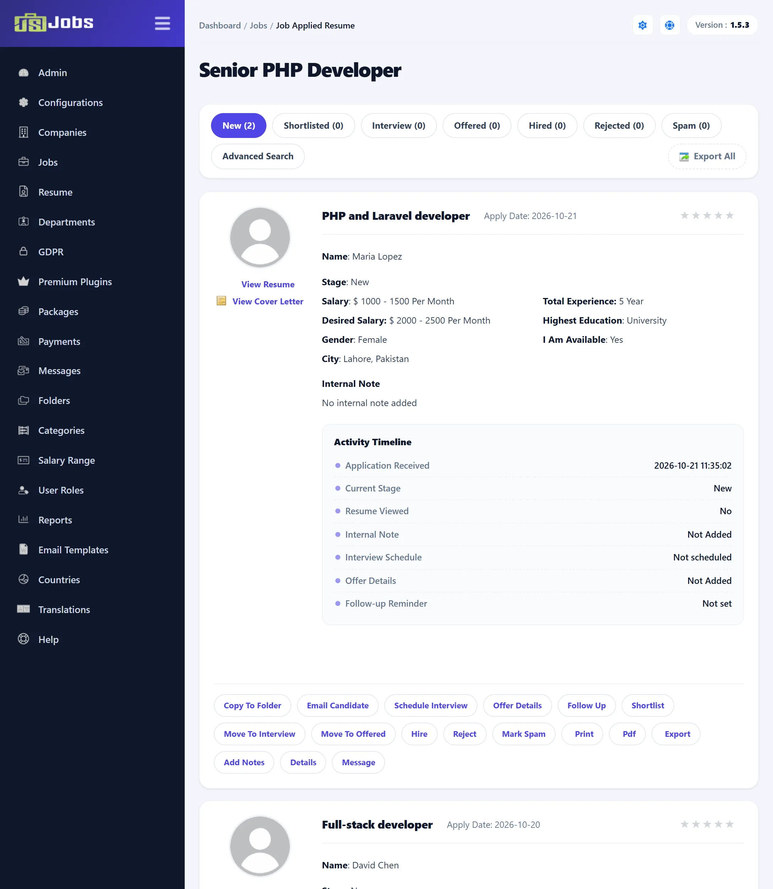This screenshot has height=889, width=773.
Task: Click the Companies building icon in sidebar
Action: 24,132
